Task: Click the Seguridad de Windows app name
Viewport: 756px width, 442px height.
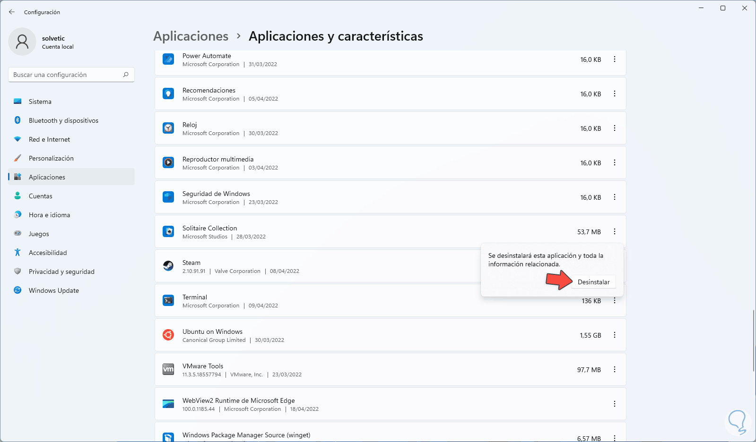Action: [x=216, y=194]
